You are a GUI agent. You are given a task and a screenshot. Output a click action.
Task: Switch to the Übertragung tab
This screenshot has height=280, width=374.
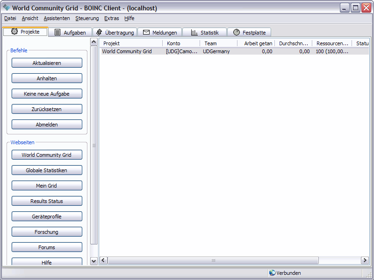(115, 32)
